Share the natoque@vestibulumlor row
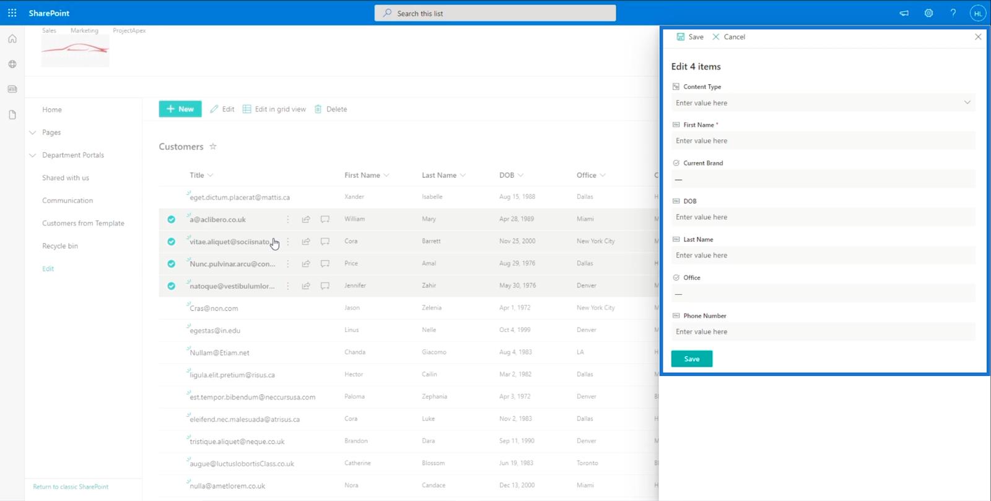Image resolution: width=991 pixels, height=501 pixels. coord(306,286)
